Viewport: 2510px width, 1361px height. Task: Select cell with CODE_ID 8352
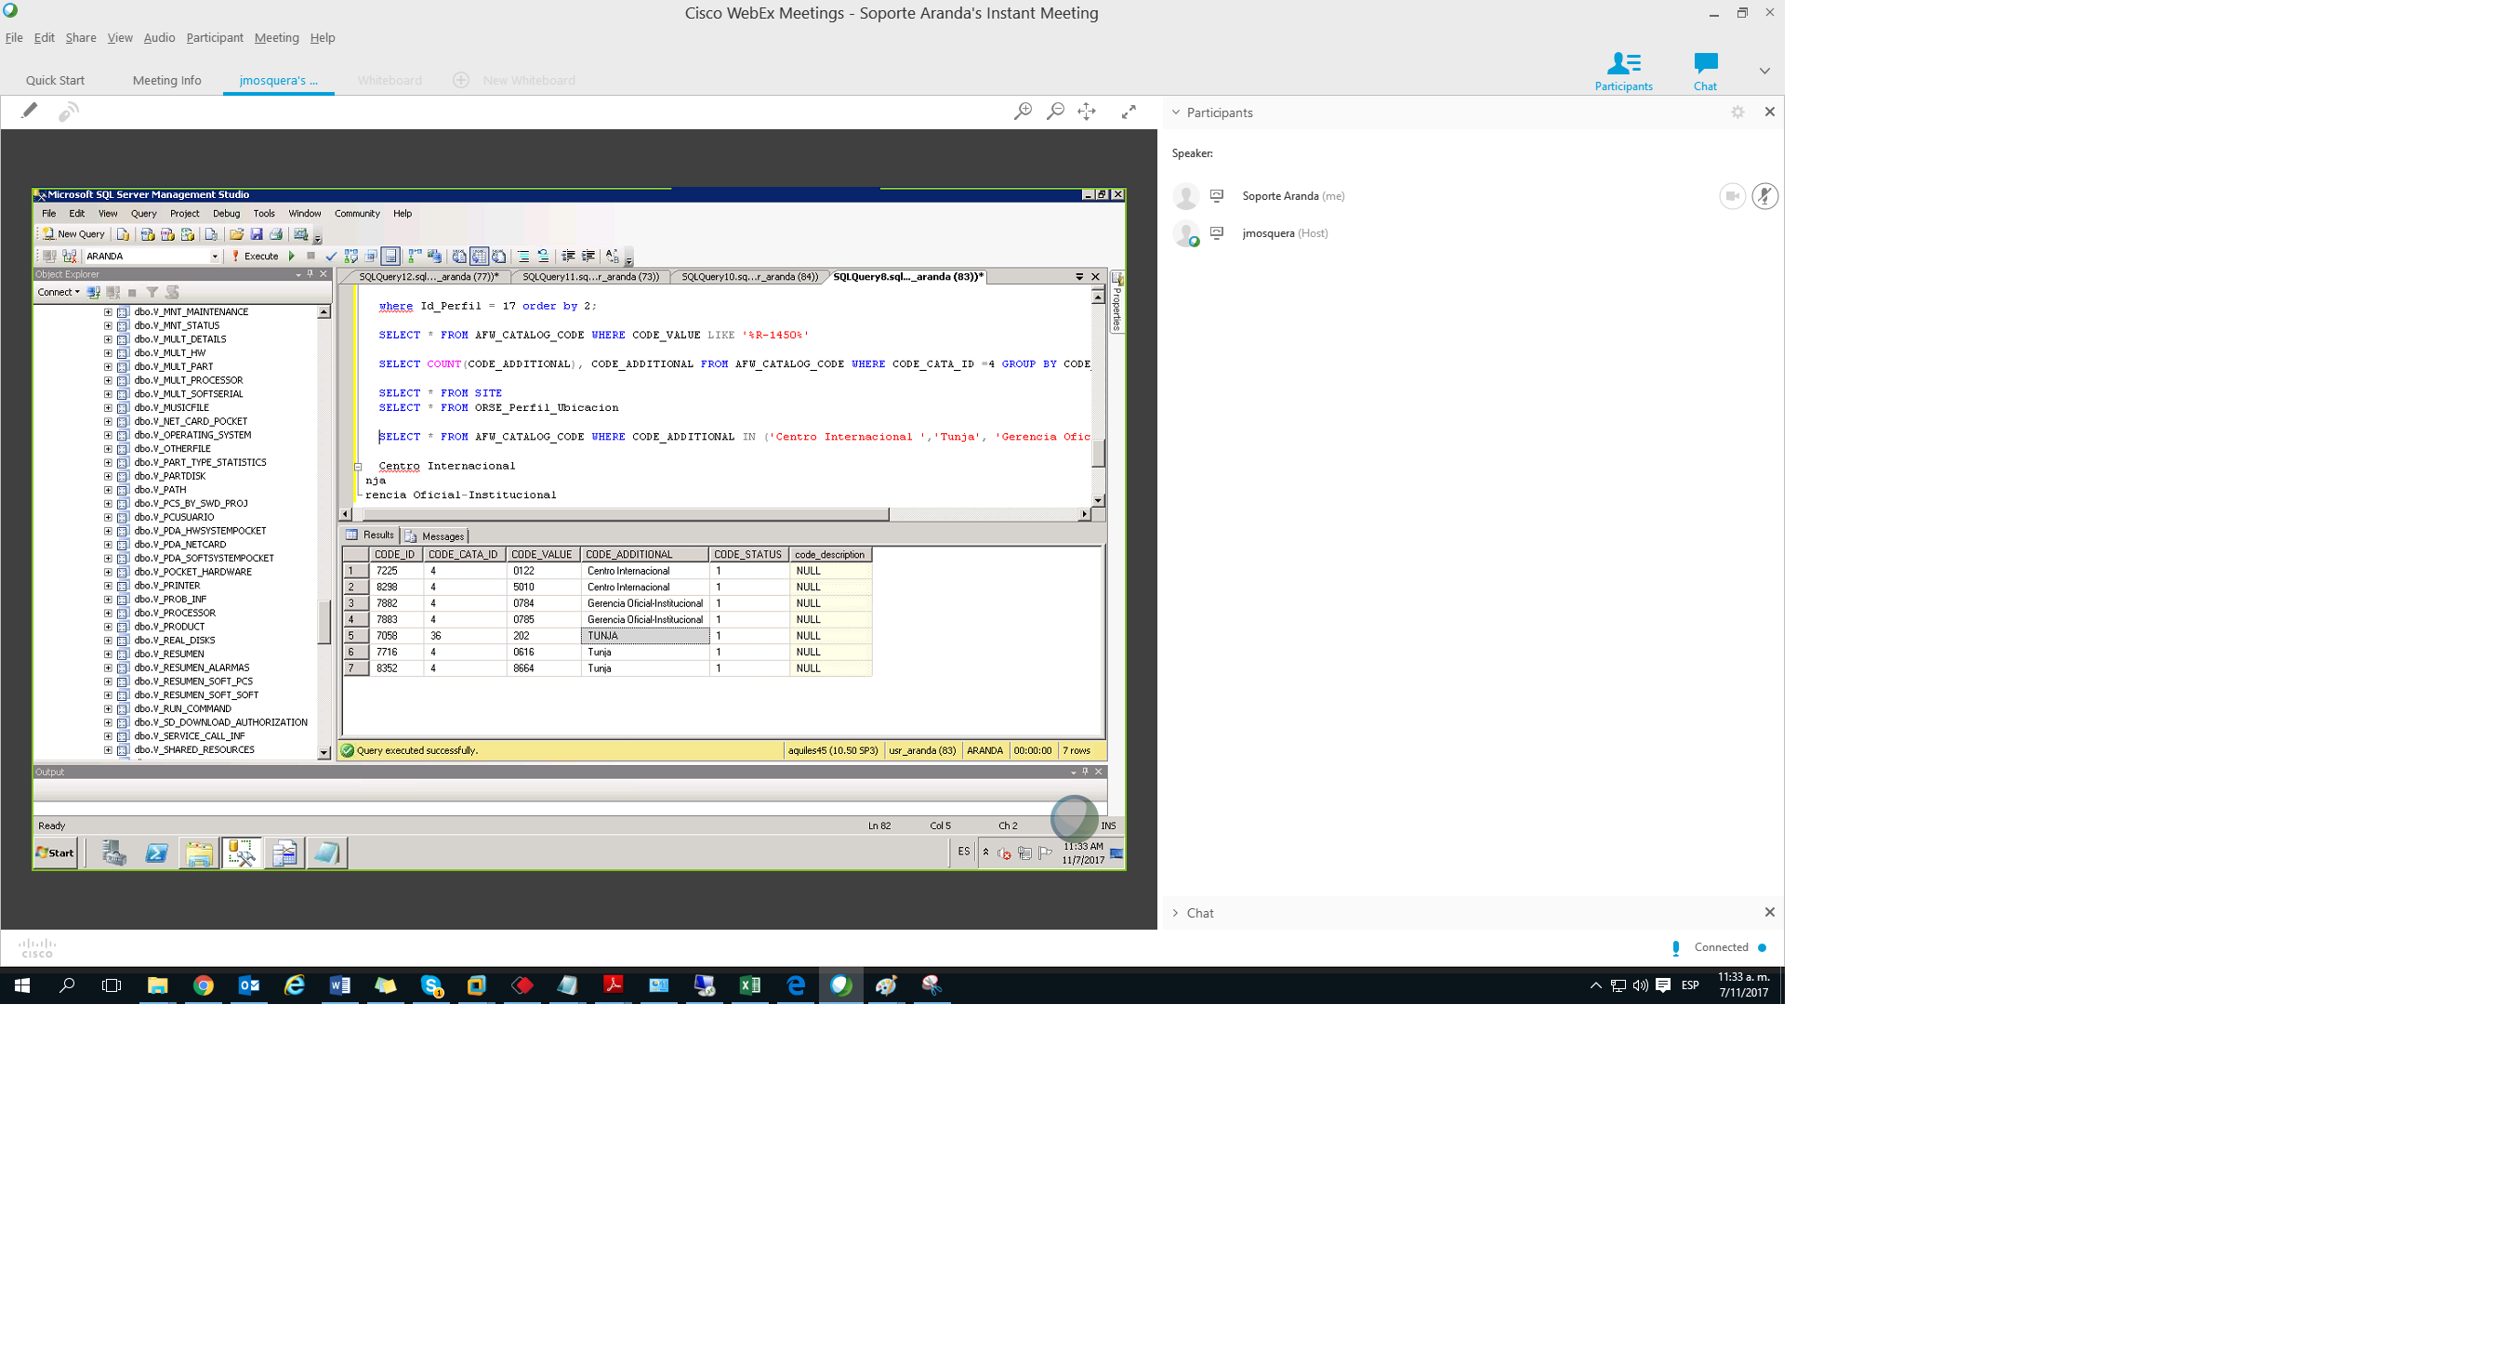396,668
